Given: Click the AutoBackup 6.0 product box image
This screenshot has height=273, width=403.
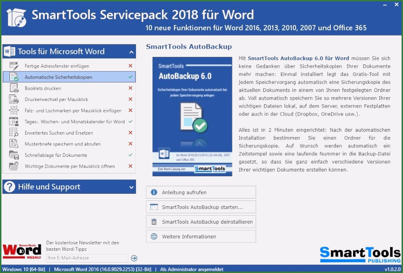Looking at the screenshot, I should point(192,117).
